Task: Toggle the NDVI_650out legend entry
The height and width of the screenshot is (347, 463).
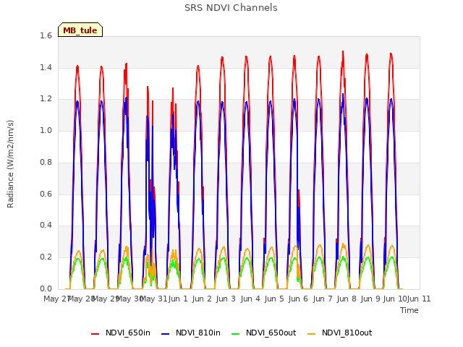Action: (x=263, y=333)
